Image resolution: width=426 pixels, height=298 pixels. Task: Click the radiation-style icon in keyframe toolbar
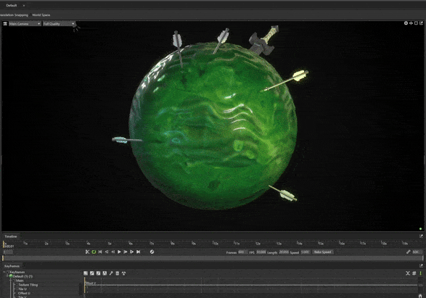tap(123, 273)
